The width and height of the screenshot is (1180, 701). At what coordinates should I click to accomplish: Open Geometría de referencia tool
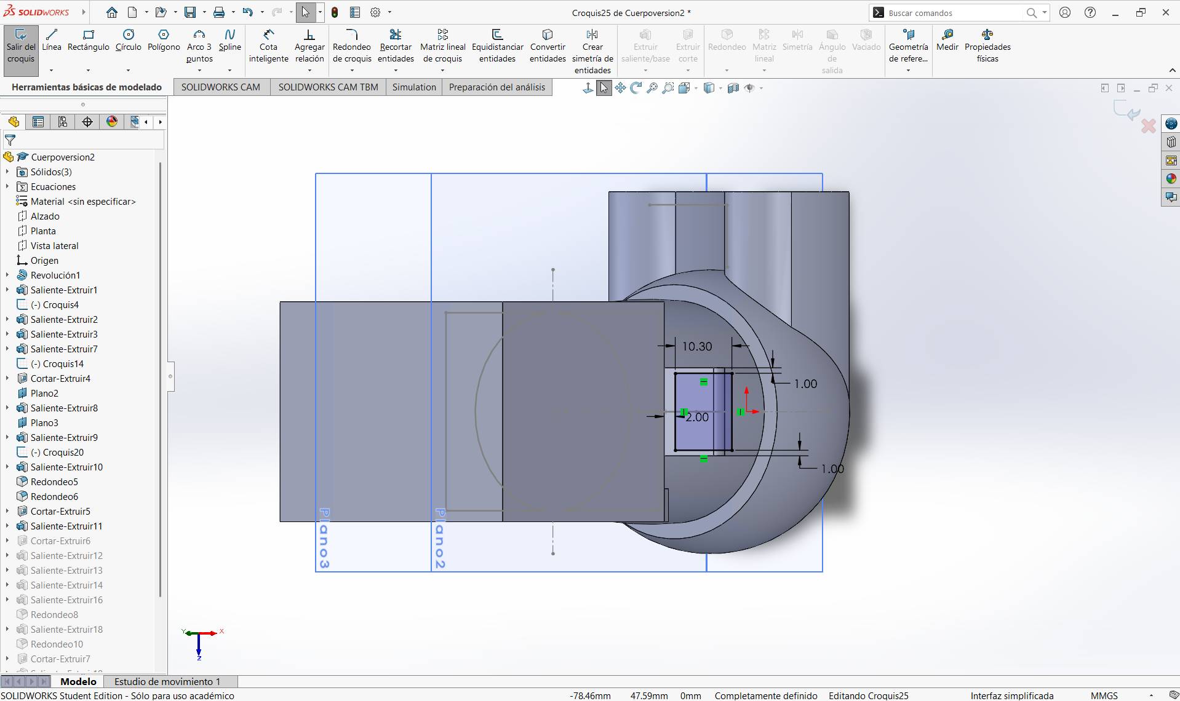(x=908, y=46)
